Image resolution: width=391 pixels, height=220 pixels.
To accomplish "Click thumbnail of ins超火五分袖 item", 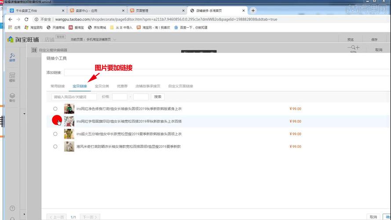I will [x=69, y=134].
